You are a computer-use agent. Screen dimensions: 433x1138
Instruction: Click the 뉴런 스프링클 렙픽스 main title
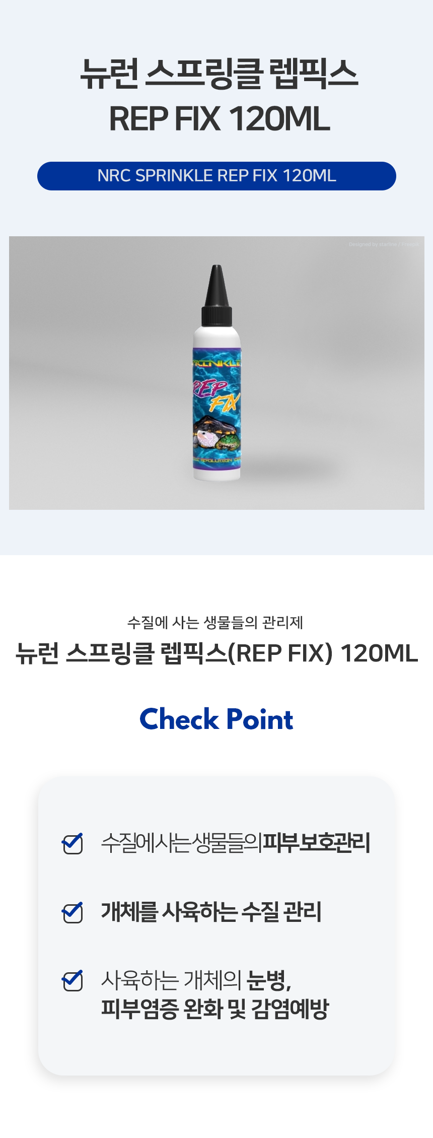[x=219, y=74]
